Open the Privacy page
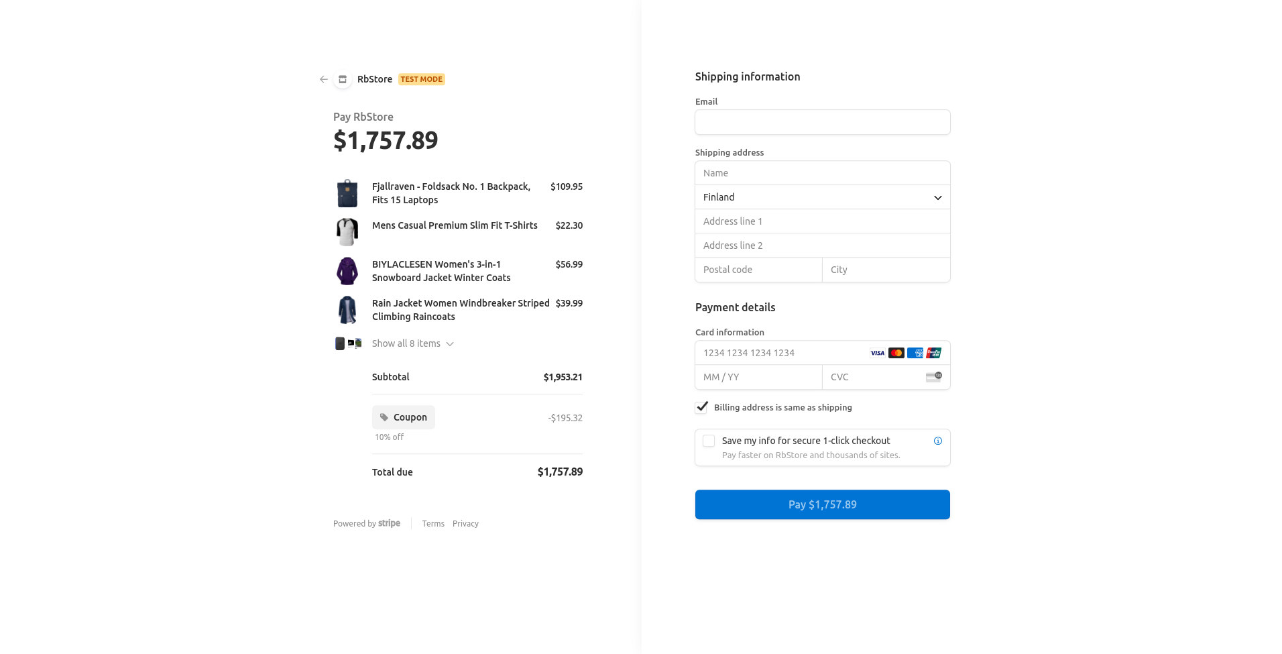 pos(465,523)
